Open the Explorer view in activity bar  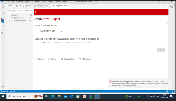[2, 7]
